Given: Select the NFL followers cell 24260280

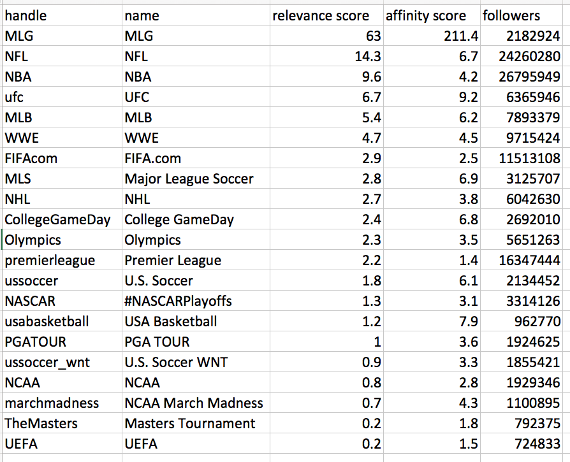Looking at the screenshot, I should coord(522,56).
